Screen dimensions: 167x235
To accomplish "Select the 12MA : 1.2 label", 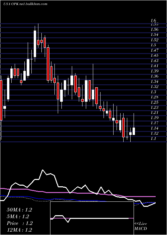I will click(x=19, y=230).
